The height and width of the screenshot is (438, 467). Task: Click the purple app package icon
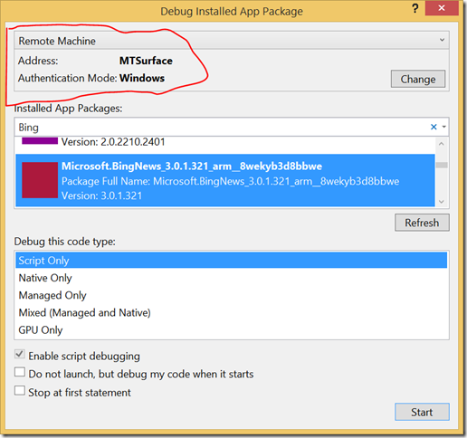tap(40, 140)
